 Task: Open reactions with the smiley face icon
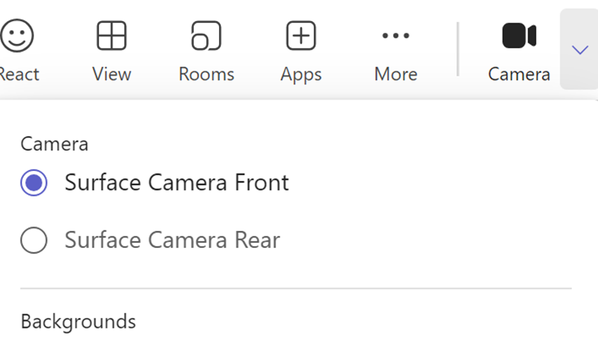[17, 36]
